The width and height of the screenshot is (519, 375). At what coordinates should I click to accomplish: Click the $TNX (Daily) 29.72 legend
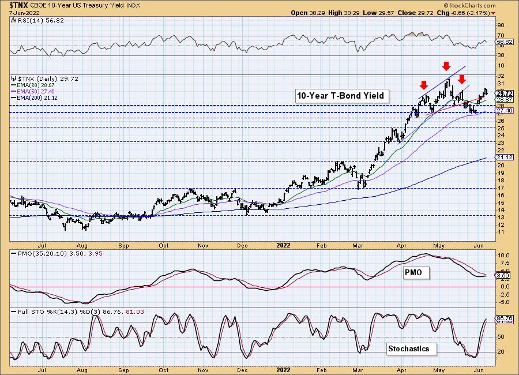click(x=48, y=79)
